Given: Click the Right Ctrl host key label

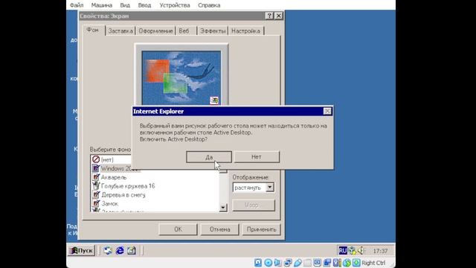Looking at the screenshot, I should pos(373,263).
